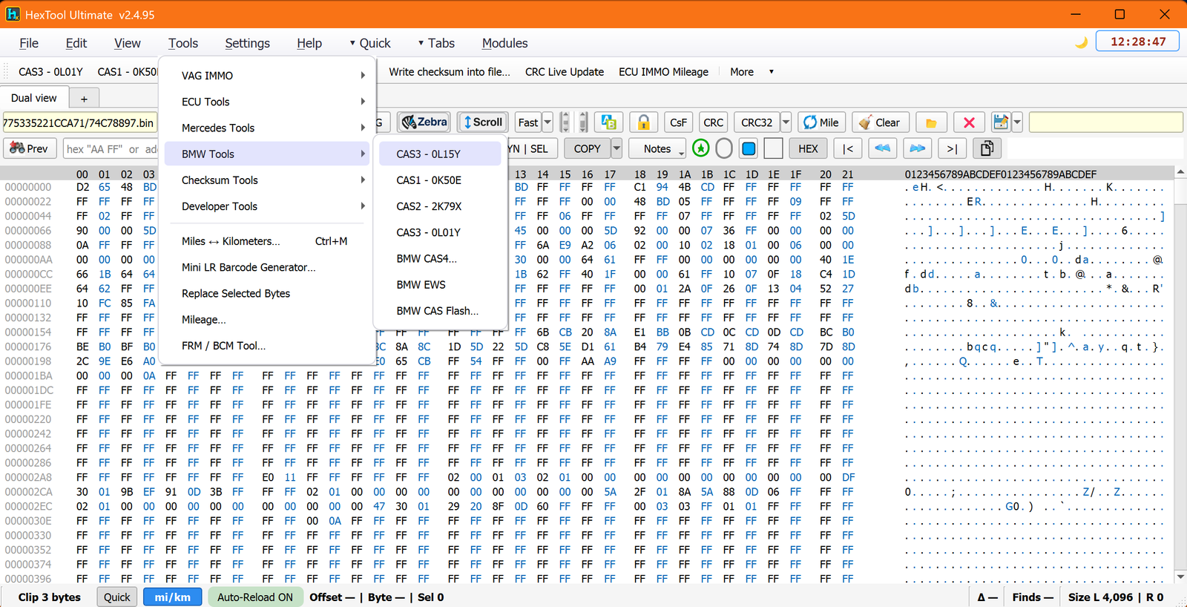
Task: Click the save disk icon
Action: tap(1001, 122)
